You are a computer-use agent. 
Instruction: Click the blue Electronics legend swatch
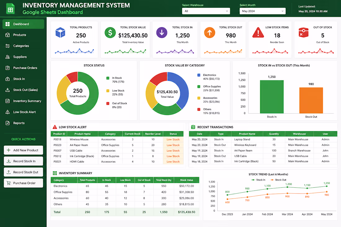(x=199, y=75)
